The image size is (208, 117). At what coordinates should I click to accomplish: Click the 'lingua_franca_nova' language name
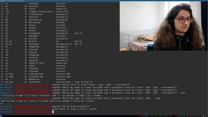click(x=41, y=12)
